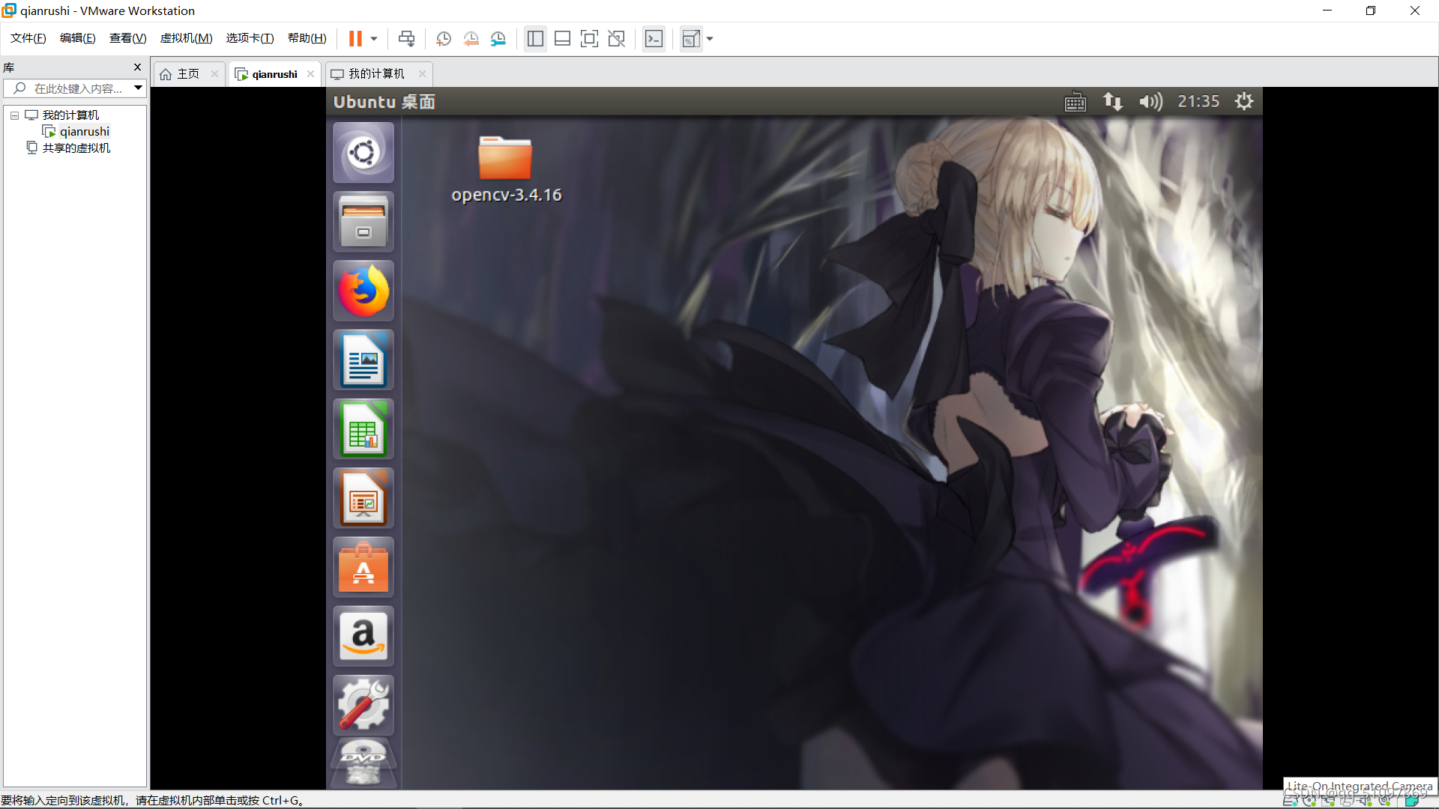The image size is (1439, 809).
Task: Suspend the virtual machine with pause button
Action: [x=355, y=39]
